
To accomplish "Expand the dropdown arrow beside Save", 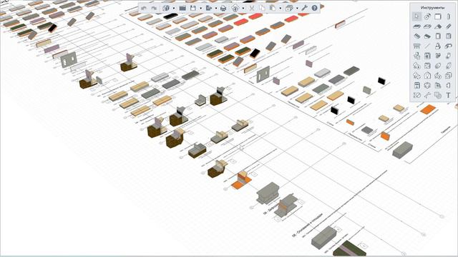I will tap(200, 9).
